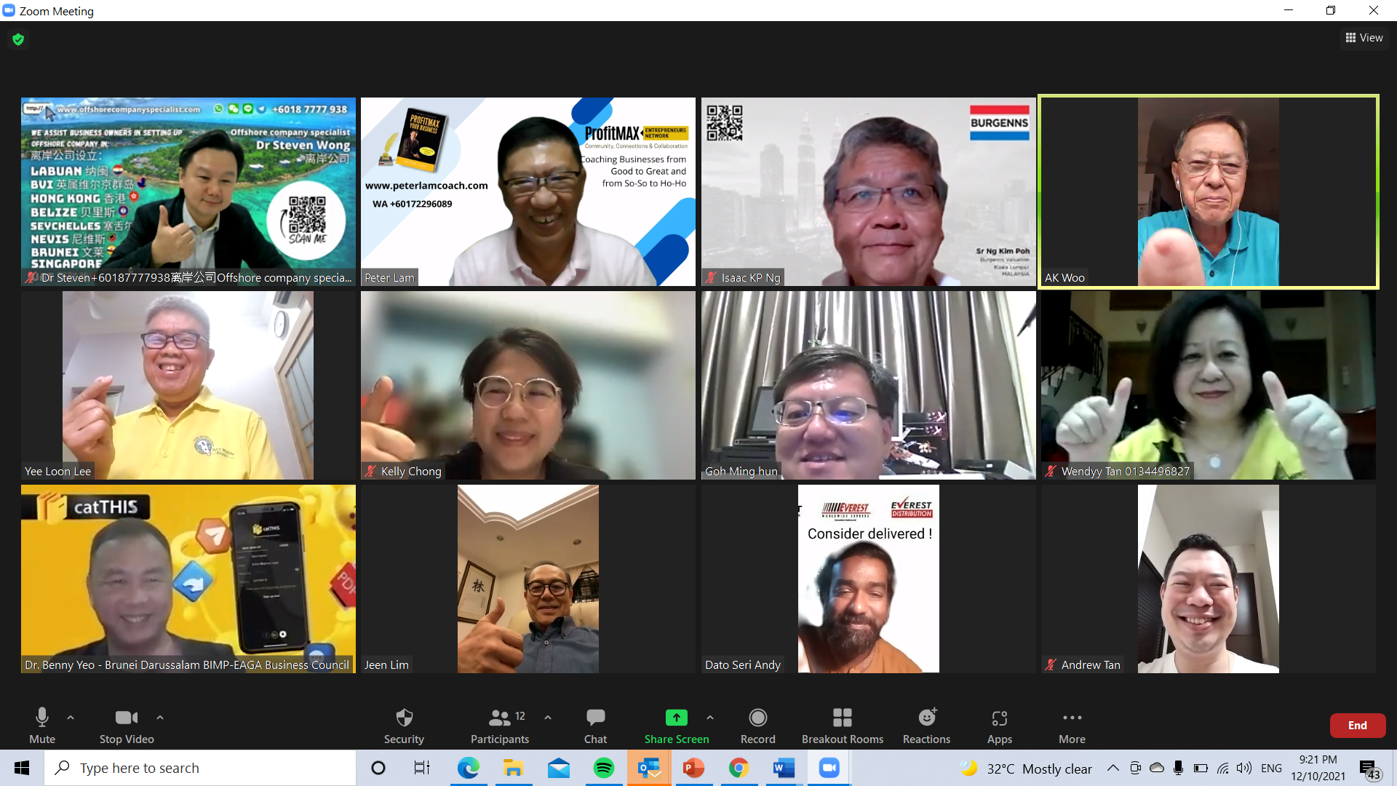
Task: Click the red End button
Action: point(1357,726)
